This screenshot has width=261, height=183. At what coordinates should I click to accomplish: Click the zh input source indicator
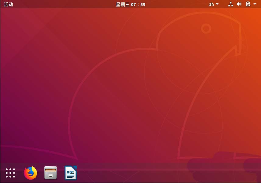[x=211, y=4]
